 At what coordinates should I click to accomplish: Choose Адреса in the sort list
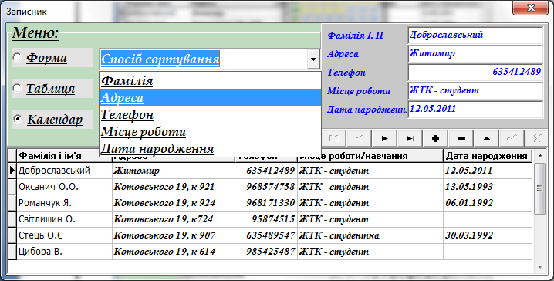click(x=210, y=97)
